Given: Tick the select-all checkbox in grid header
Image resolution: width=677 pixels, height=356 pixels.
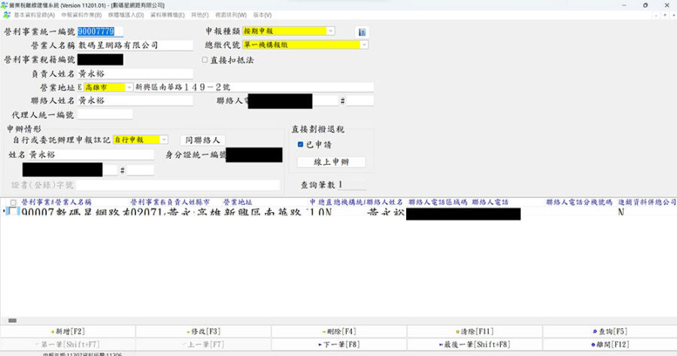Looking at the screenshot, I should 12,202.
